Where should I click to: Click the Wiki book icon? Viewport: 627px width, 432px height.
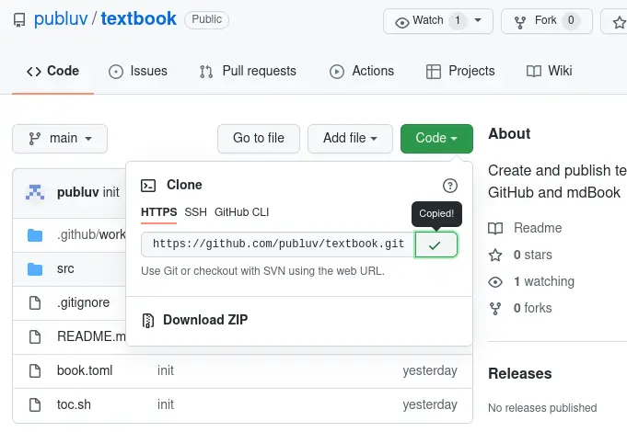[x=534, y=72]
